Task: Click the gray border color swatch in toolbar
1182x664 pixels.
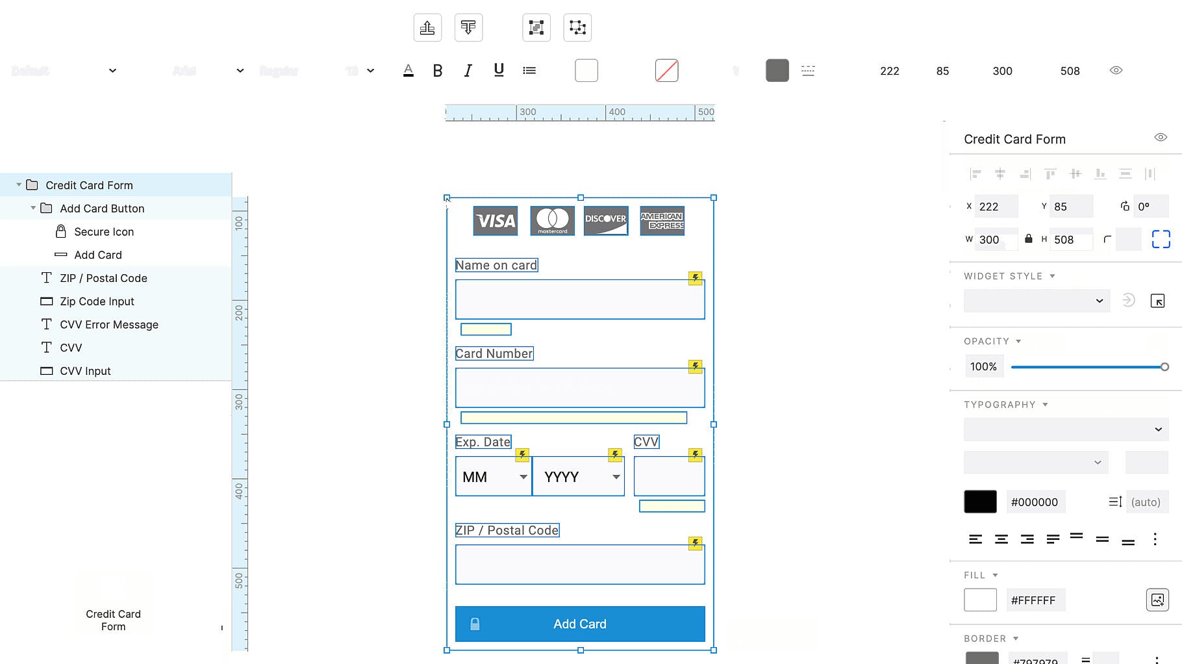Action: 777,70
